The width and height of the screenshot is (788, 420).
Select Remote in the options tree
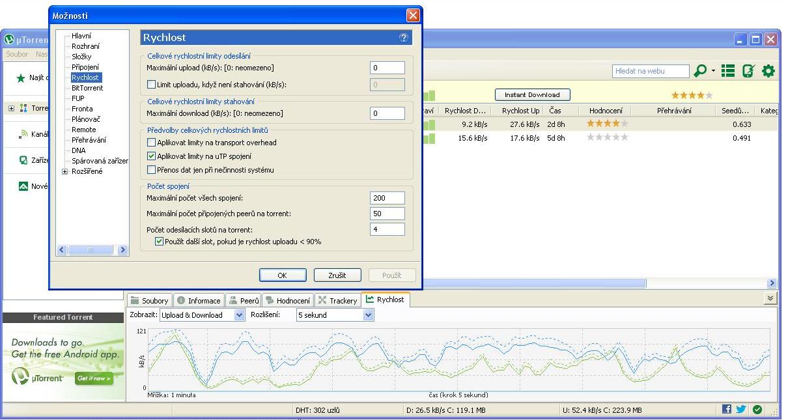[84, 130]
